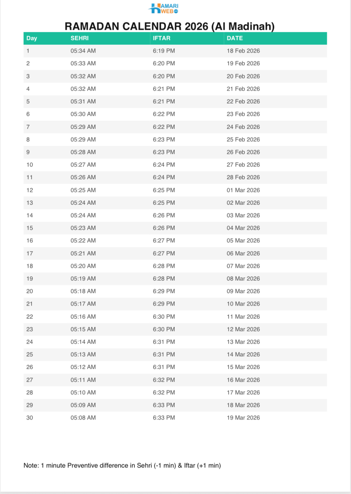This screenshot has height=494, width=351.
Task: Select the 19 Mar 2026 date cell
Action: pos(243,418)
